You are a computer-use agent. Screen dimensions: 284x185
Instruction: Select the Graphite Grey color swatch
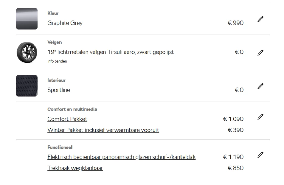click(x=27, y=19)
